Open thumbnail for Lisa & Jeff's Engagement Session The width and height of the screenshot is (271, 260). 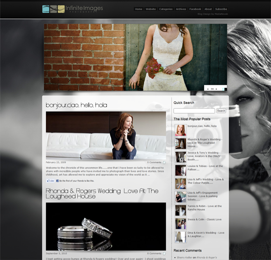(x=180, y=197)
